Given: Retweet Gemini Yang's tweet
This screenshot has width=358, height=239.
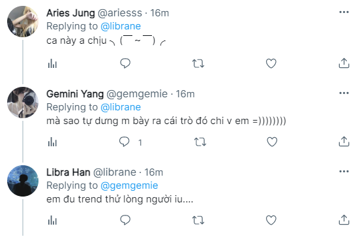Looking at the screenshot, I should (200, 142).
